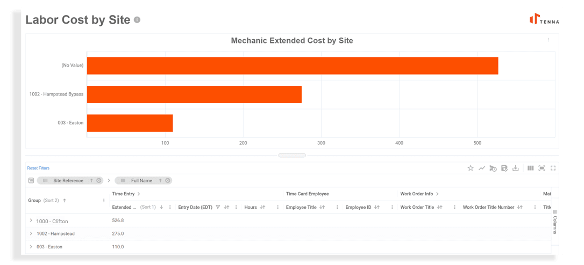Viewport: 584px width, 265px height.
Task: Click filter funnel icon on Entry Date column
Action: point(218,207)
